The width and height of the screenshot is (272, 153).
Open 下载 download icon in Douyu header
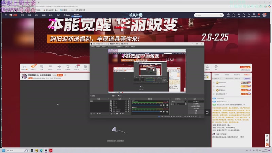click(x=239, y=15)
